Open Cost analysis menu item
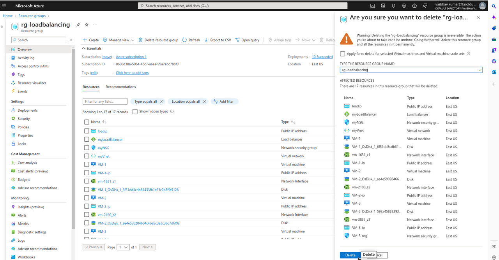 tap(27, 163)
